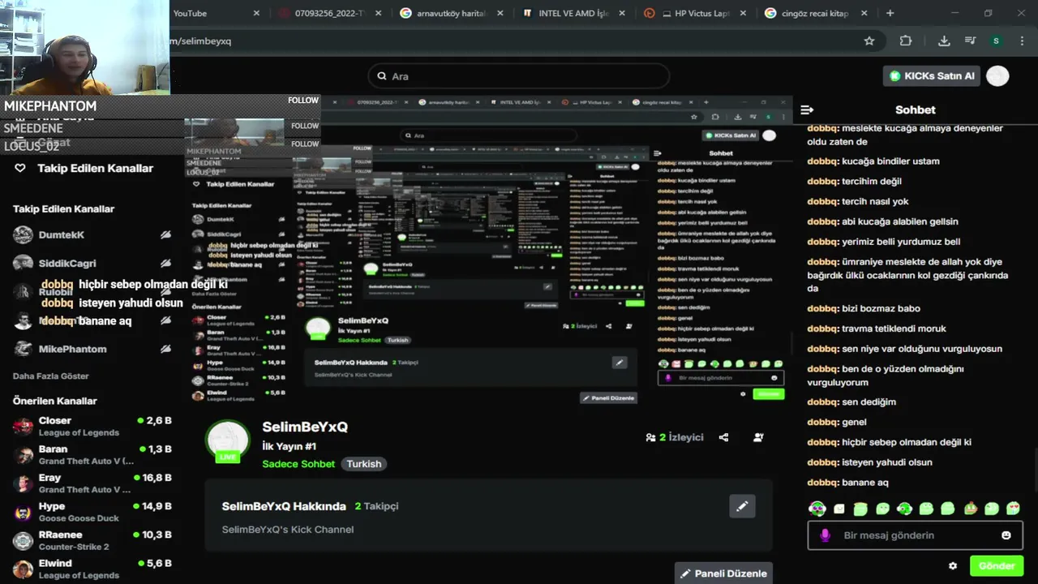Screen dimensions: 1038x584
Task: Open Hype's Goose Goose Duck channel
Action: click(93, 512)
